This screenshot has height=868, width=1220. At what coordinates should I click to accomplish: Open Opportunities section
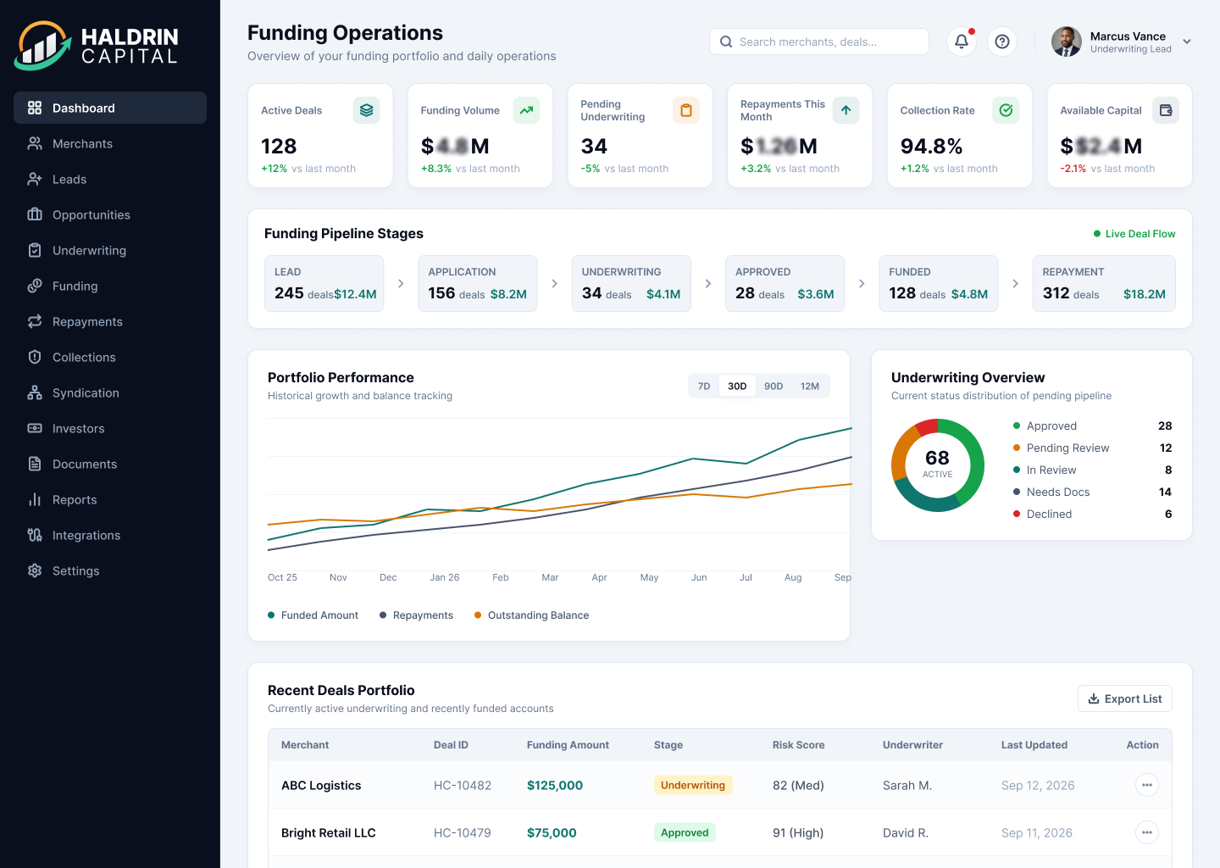110,214
